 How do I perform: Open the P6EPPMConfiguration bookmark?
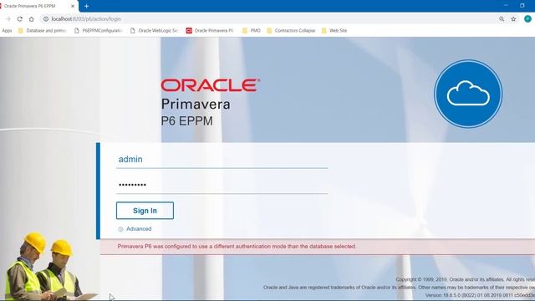tap(99, 31)
